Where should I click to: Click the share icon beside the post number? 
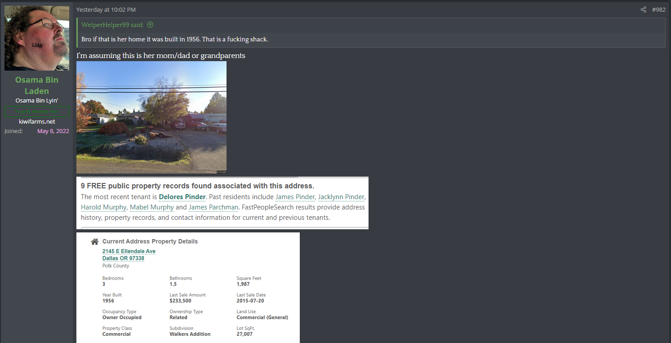click(643, 9)
